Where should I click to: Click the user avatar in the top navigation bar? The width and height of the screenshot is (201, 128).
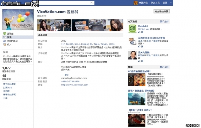(135, 3)
